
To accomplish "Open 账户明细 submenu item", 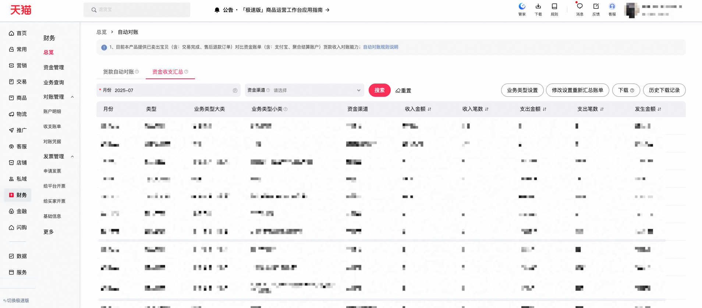I will point(52,111).
